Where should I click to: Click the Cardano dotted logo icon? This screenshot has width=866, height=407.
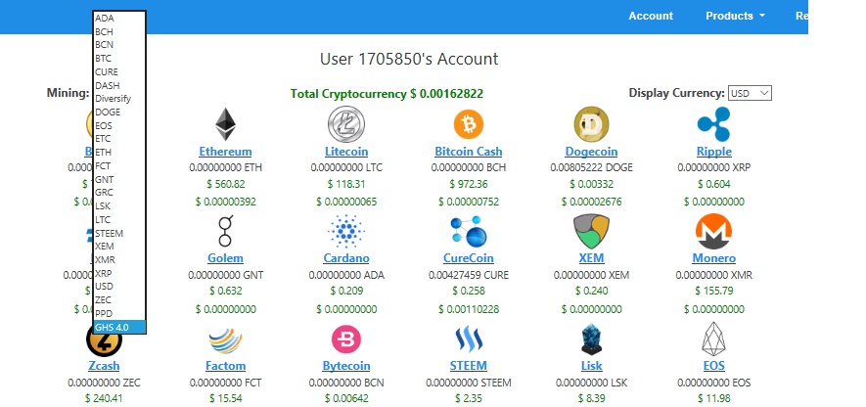pos(346,231)
